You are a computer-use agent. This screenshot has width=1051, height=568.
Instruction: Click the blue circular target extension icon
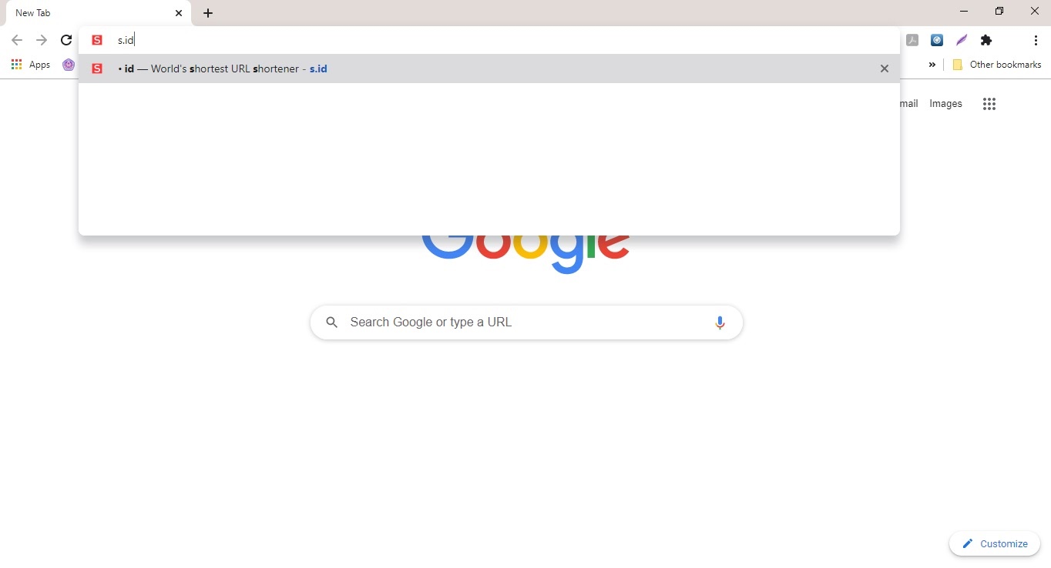[937, 40]
